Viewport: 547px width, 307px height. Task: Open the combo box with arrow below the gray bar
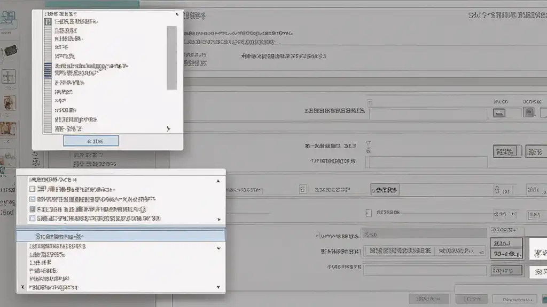coord(425,251)
